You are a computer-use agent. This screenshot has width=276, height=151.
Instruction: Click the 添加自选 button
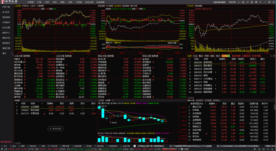click(56, 129)
